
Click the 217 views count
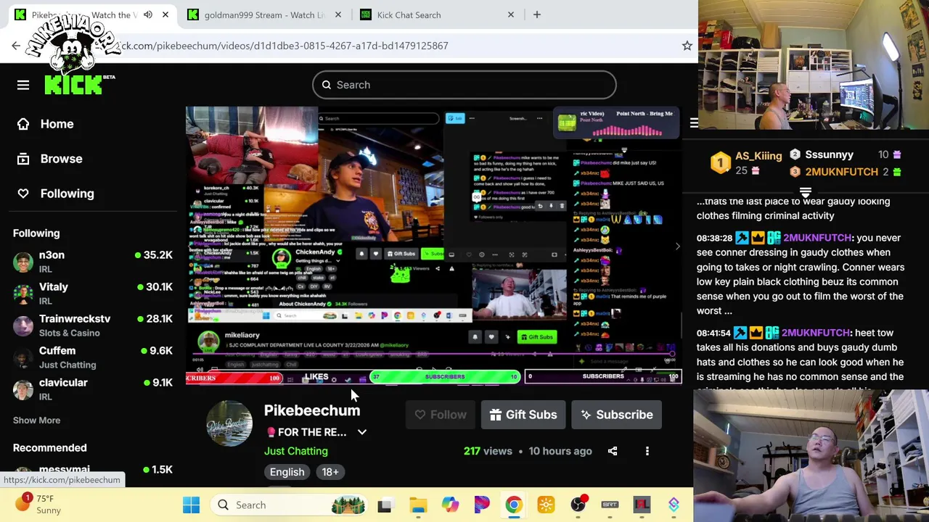click(x=488, y=451)
